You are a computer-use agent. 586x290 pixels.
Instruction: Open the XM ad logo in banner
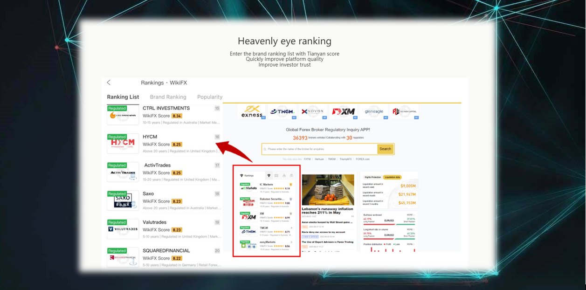(343, 112)
